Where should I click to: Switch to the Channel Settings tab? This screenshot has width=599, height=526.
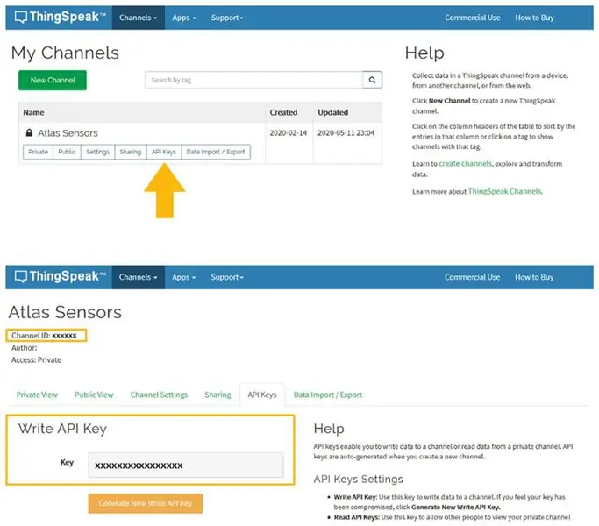pos(159,394)
